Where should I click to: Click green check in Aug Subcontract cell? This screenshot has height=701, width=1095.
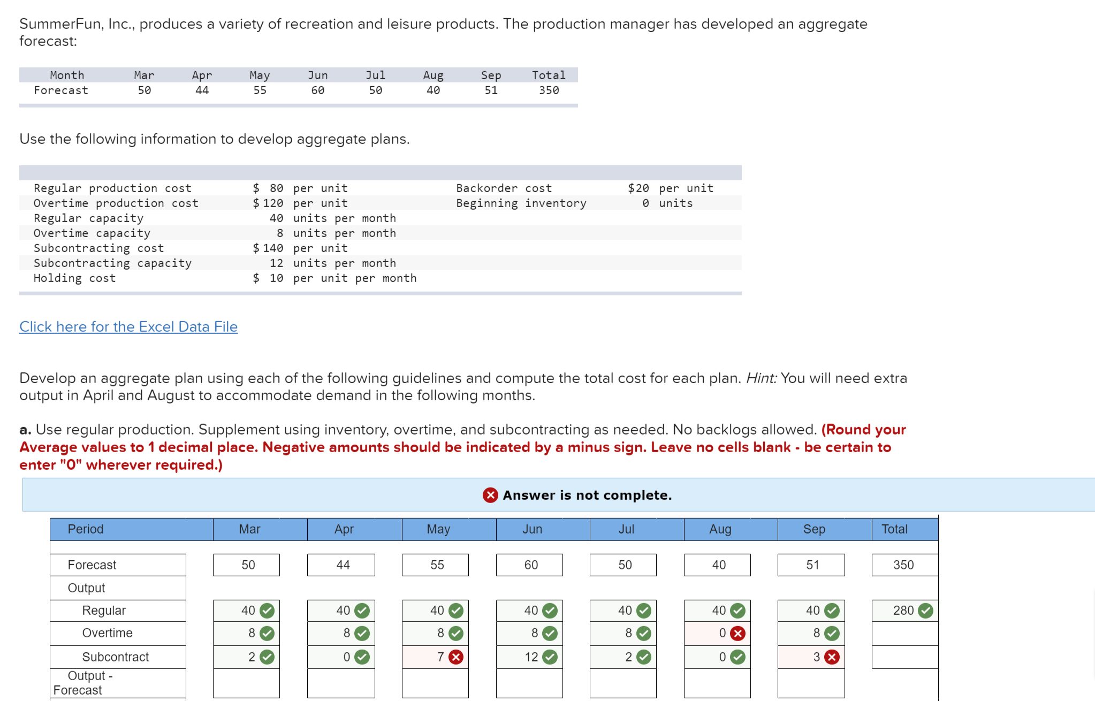(737, 657)
